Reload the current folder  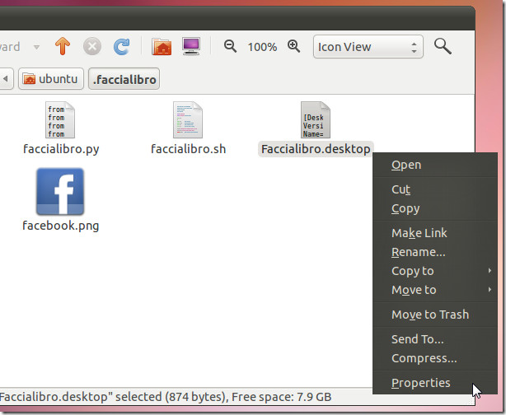tap(122, 46)
